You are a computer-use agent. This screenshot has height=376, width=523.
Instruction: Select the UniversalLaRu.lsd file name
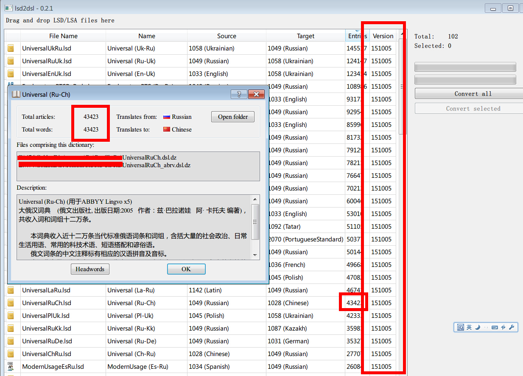(46, 290)
